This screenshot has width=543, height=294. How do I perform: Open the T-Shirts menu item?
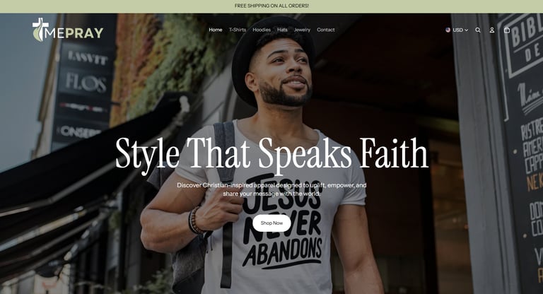pyautogui.click(x=238, y=30)
